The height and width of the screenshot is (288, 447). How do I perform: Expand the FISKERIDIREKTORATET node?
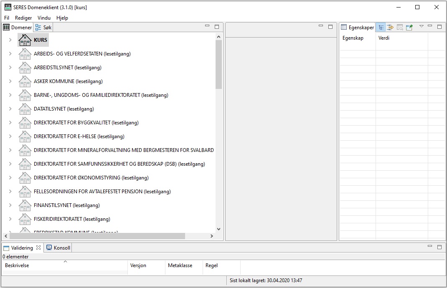[10, 219]
